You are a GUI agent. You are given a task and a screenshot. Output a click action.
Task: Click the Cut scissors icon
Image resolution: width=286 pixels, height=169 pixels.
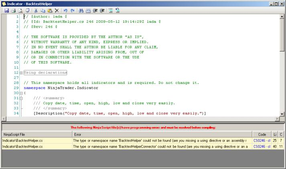pyautogui.click(x=36, y=10)
